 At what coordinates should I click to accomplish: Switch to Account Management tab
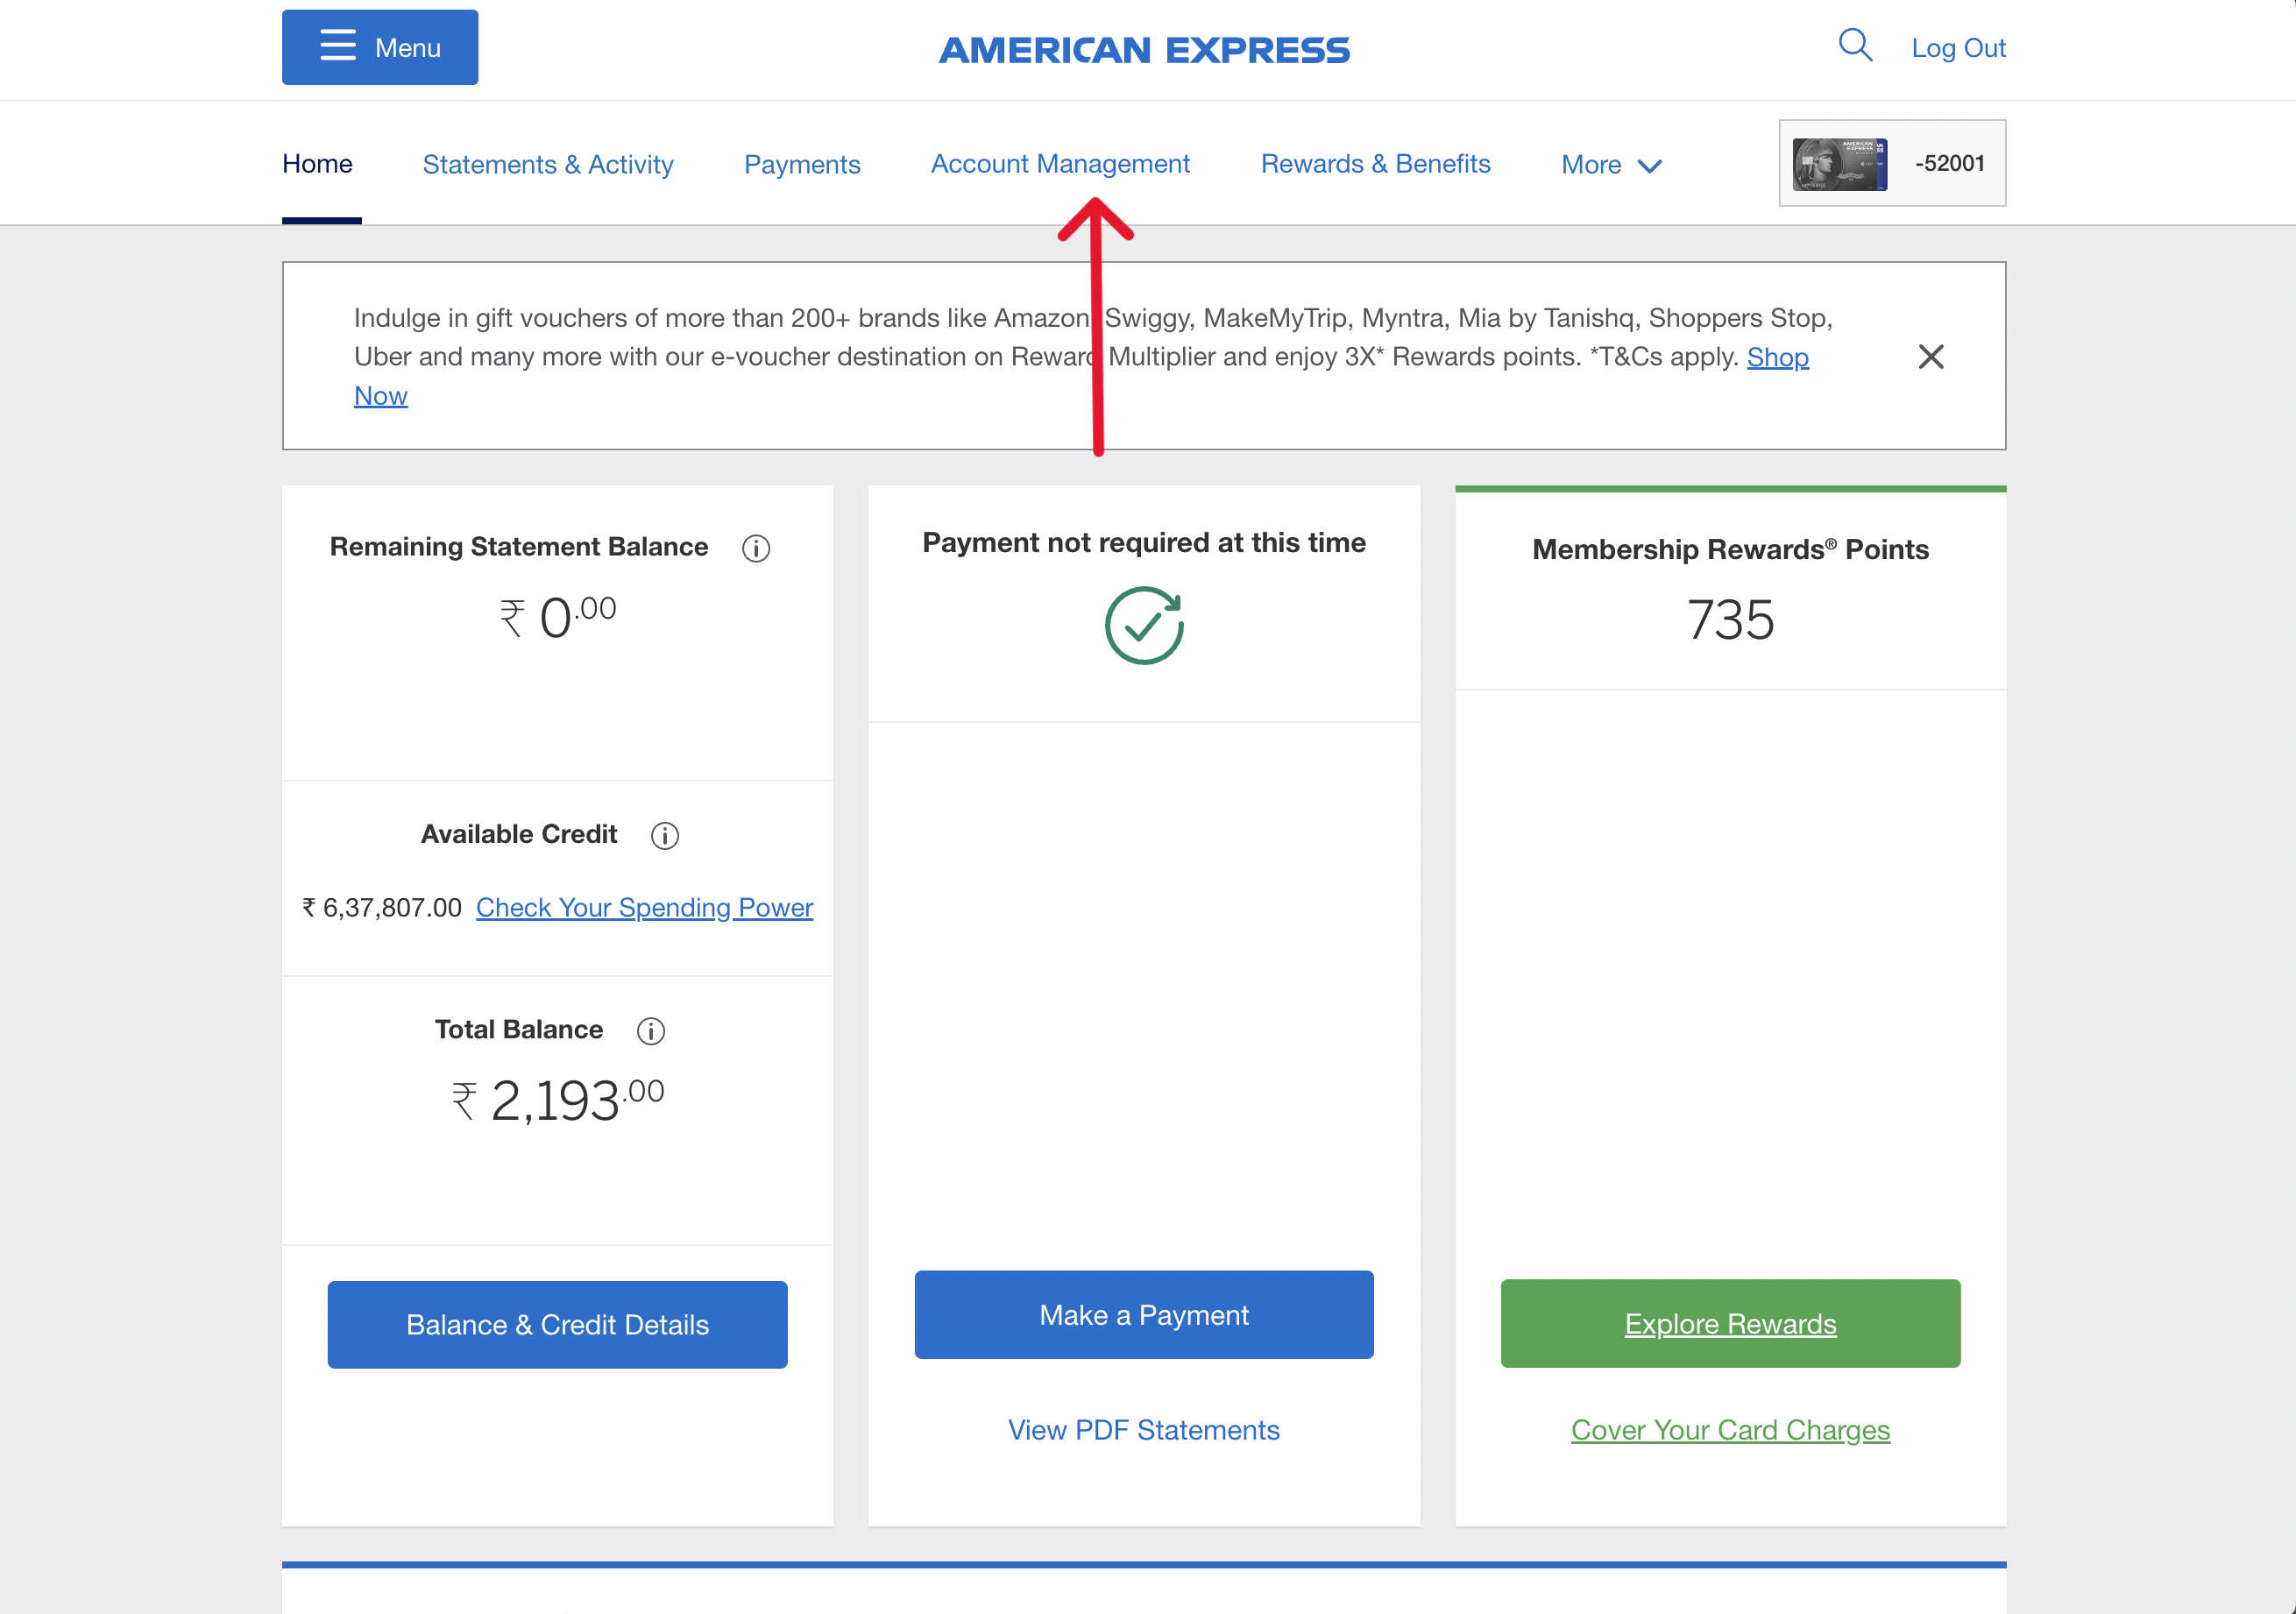[x=1060, y=164]
